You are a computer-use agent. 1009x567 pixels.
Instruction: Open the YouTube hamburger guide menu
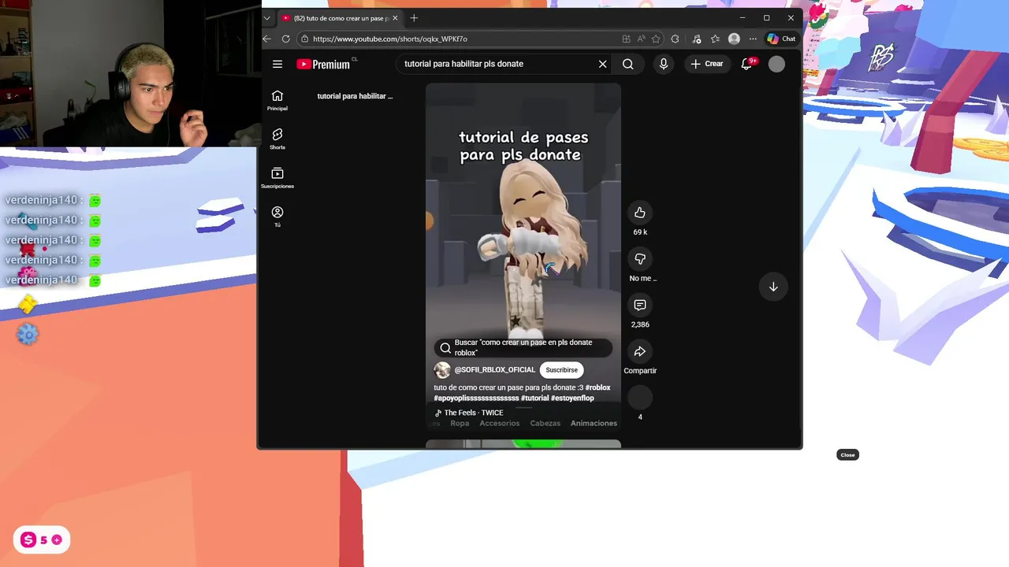coord(277,64)
